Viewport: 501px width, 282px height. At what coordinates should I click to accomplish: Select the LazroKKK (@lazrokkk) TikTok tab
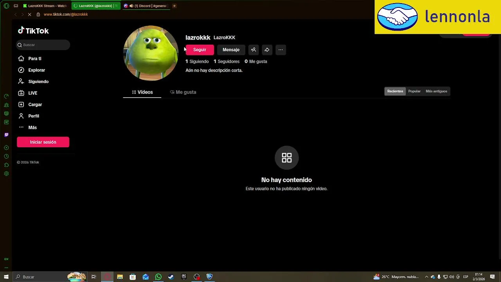click(x=96, y=6)
